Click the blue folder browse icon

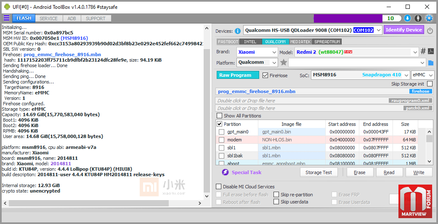[430, 63]
